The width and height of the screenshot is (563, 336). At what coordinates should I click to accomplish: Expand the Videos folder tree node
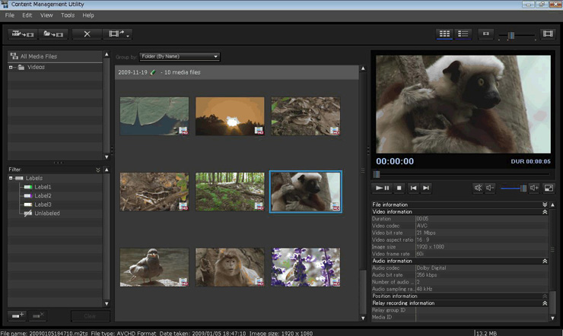11,68
